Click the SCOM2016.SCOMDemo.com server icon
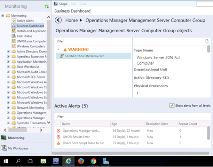The width and height of the screenshot is (213, 167). coord(62,56)
